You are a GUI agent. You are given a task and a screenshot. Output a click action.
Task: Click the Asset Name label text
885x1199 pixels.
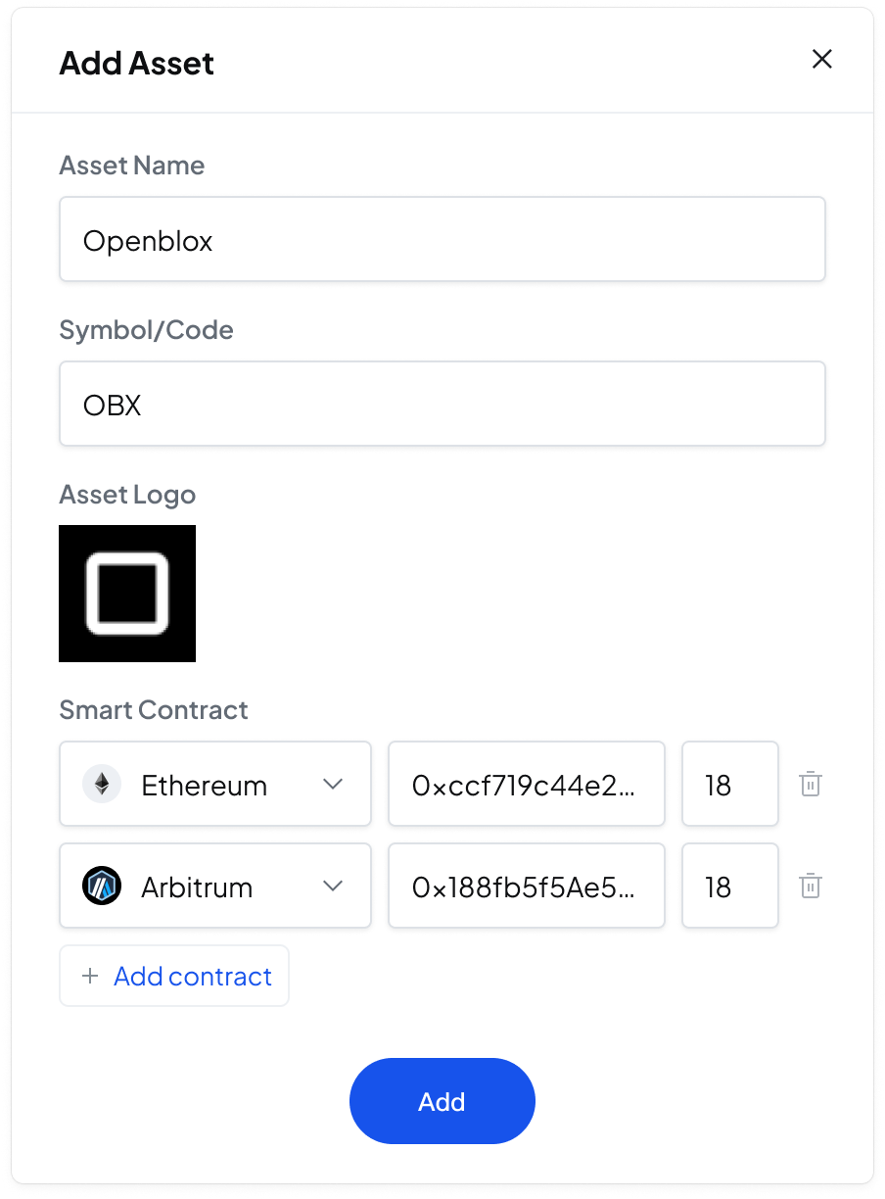click(x=132, y=166)
